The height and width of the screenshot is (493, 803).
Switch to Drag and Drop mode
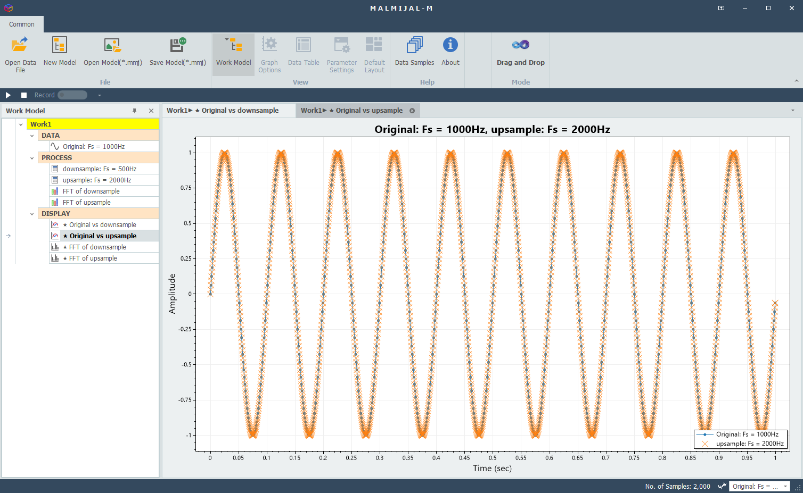[520, 54]
